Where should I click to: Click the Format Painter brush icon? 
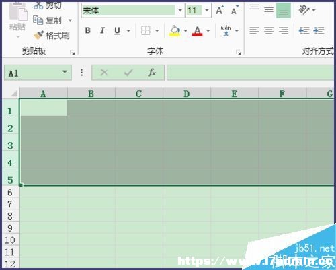click(38, 35)
